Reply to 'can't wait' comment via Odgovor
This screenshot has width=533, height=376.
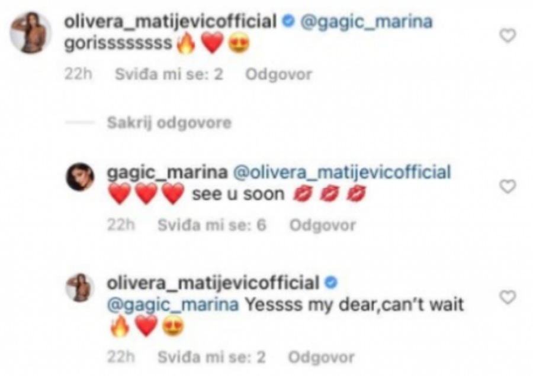321,357
